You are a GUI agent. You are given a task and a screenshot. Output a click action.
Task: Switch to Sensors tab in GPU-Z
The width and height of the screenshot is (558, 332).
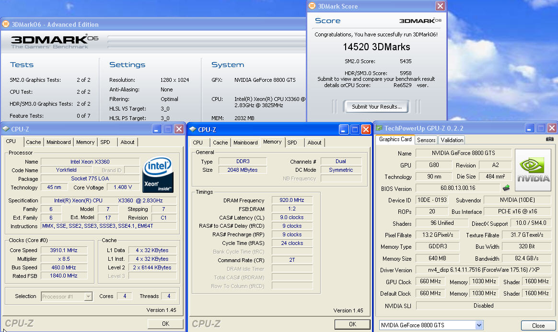426,140
